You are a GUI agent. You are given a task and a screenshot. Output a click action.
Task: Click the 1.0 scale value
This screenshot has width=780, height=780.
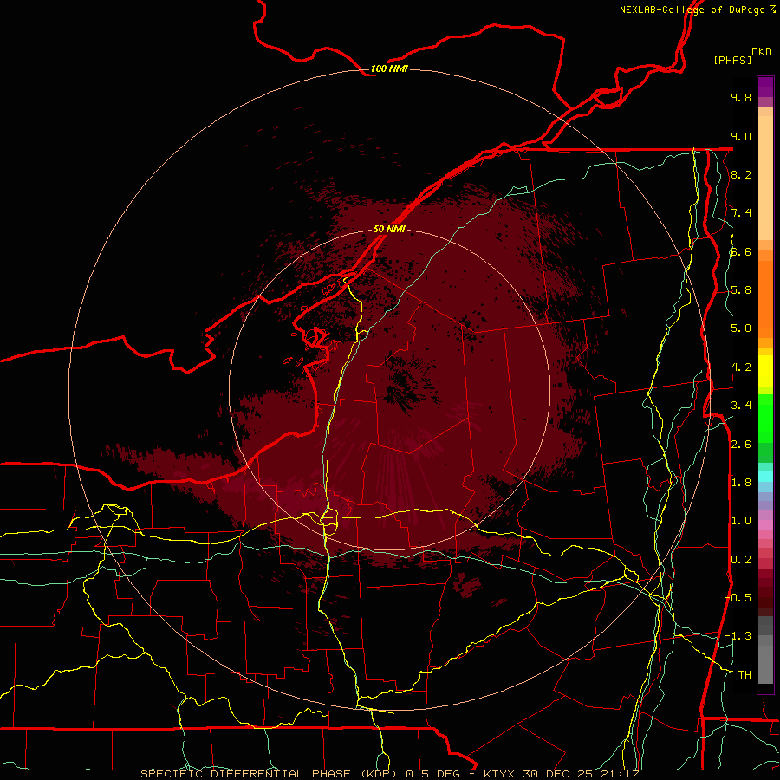741,521
